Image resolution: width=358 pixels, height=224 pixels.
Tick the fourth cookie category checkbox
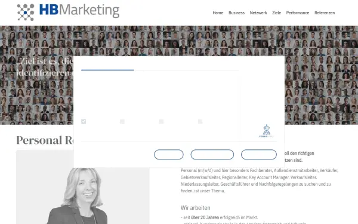(200, 121)
